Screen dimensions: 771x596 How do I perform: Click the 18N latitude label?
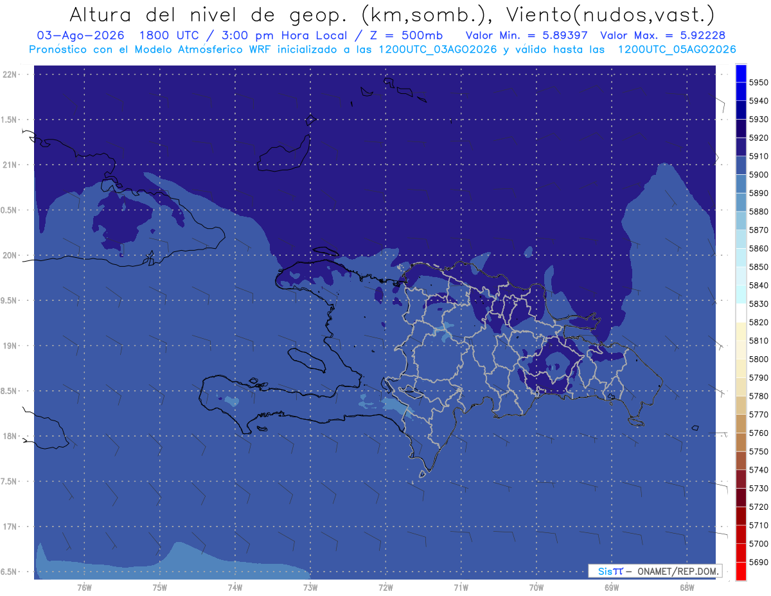point(10,437)
